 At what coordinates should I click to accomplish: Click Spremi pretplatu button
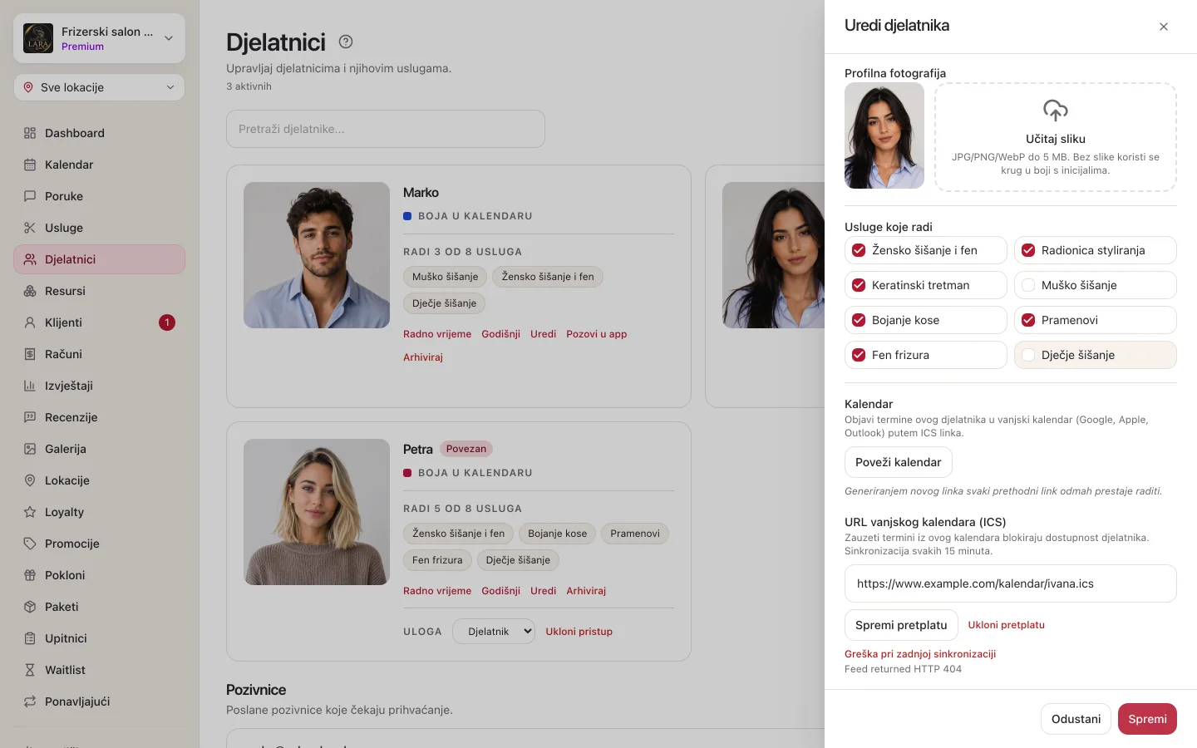coord(901,625)
